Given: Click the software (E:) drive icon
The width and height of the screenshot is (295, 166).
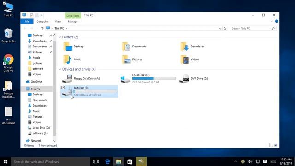Looking at the screenshot, I should point(67,92).
